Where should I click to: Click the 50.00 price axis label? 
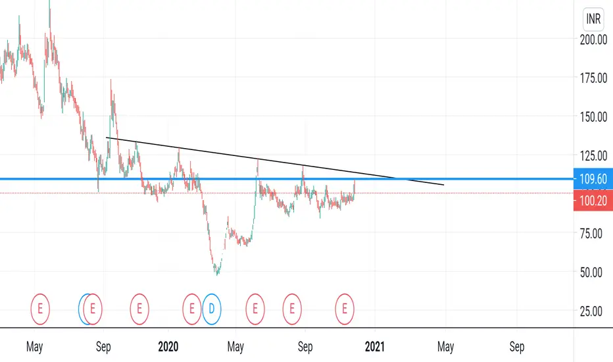pyautogui.click(x=591, y=272)
